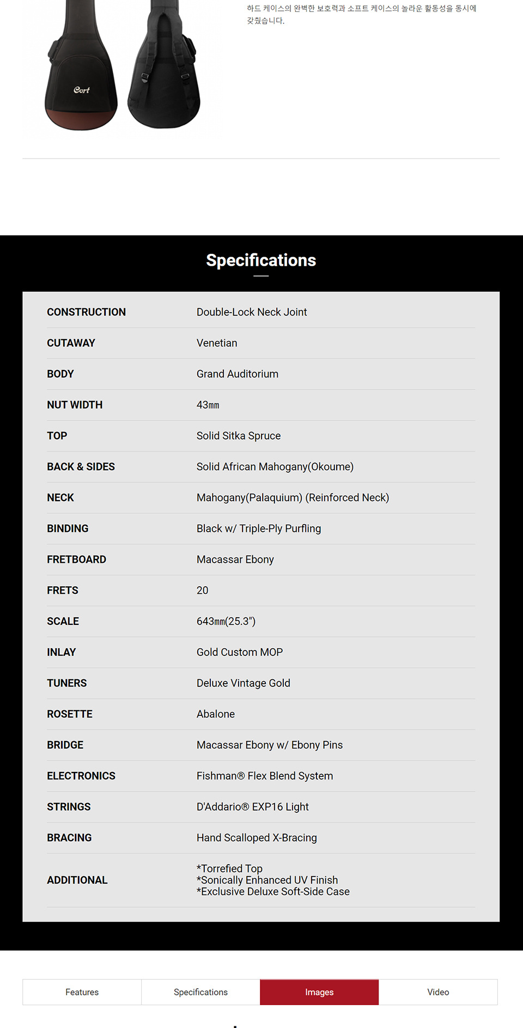Viewport: 523px width, 1028px height.
Task: Click the Korean case description text
Action: click(x=361, y=14)
